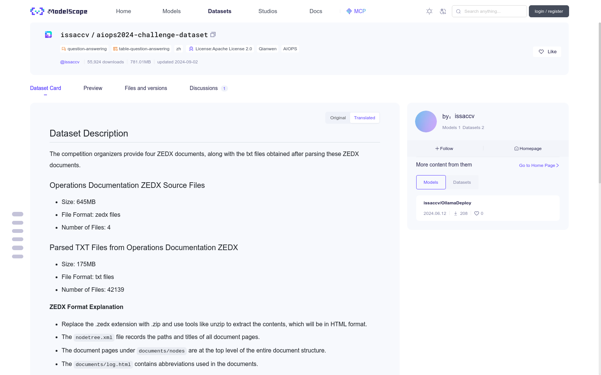This screenshot has height=375, width=601.
Task: Copy dataset name using copy icon
Action: 213,34
